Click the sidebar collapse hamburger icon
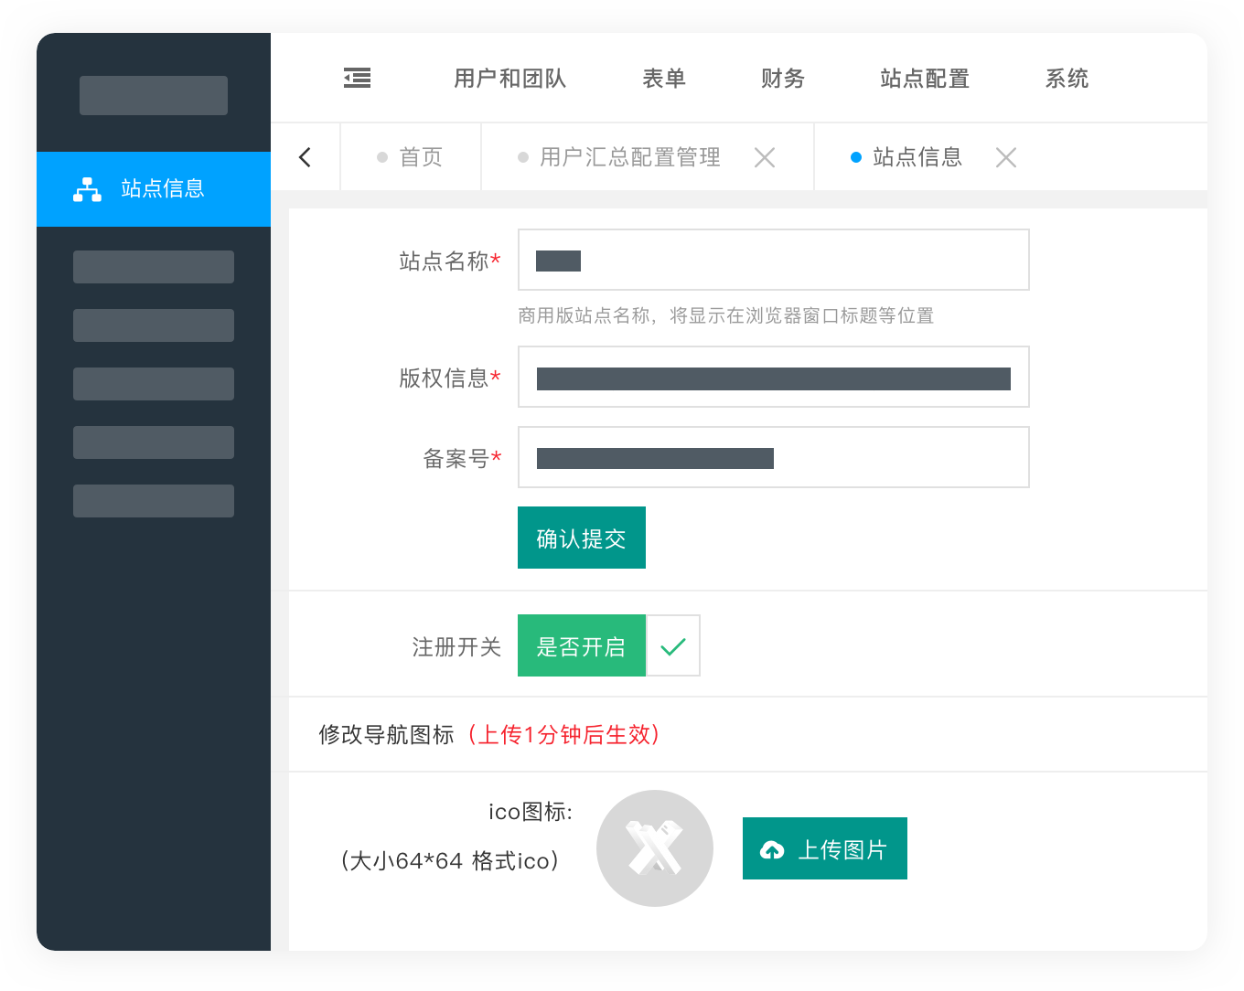Viewport: 1244px width, 991px height. [x=357, y=79]
